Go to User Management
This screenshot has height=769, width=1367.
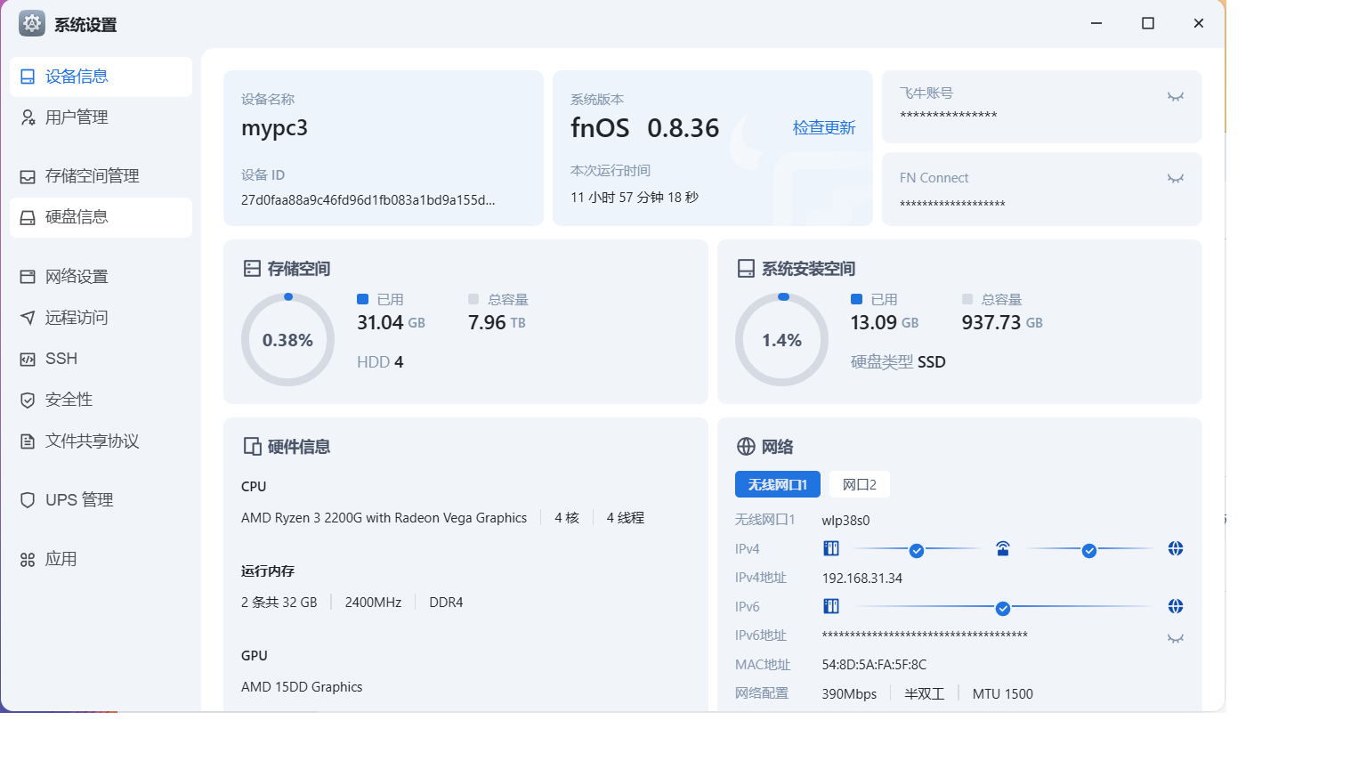77,117
